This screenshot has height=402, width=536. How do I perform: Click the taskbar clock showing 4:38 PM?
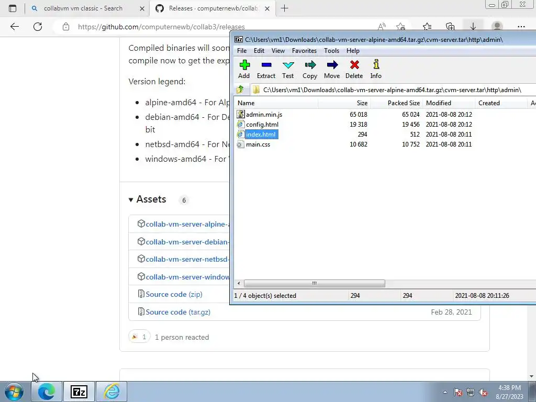[509, 392]
